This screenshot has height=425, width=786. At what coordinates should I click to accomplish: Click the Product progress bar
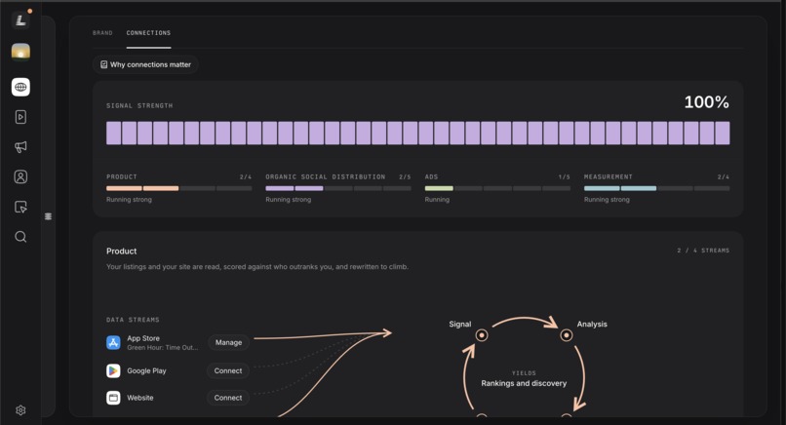179,188
